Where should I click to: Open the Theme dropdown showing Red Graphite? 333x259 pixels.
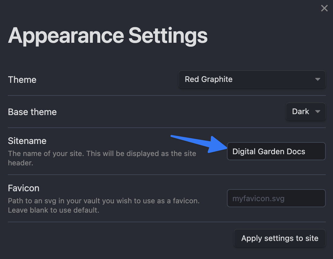point(252,80)
